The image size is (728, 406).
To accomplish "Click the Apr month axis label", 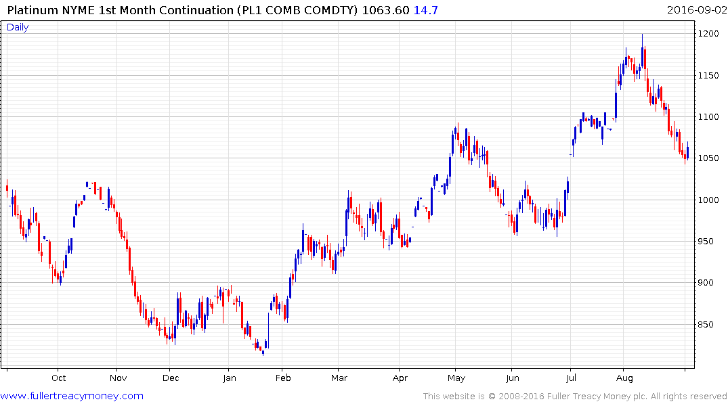I will pos(400,378).
